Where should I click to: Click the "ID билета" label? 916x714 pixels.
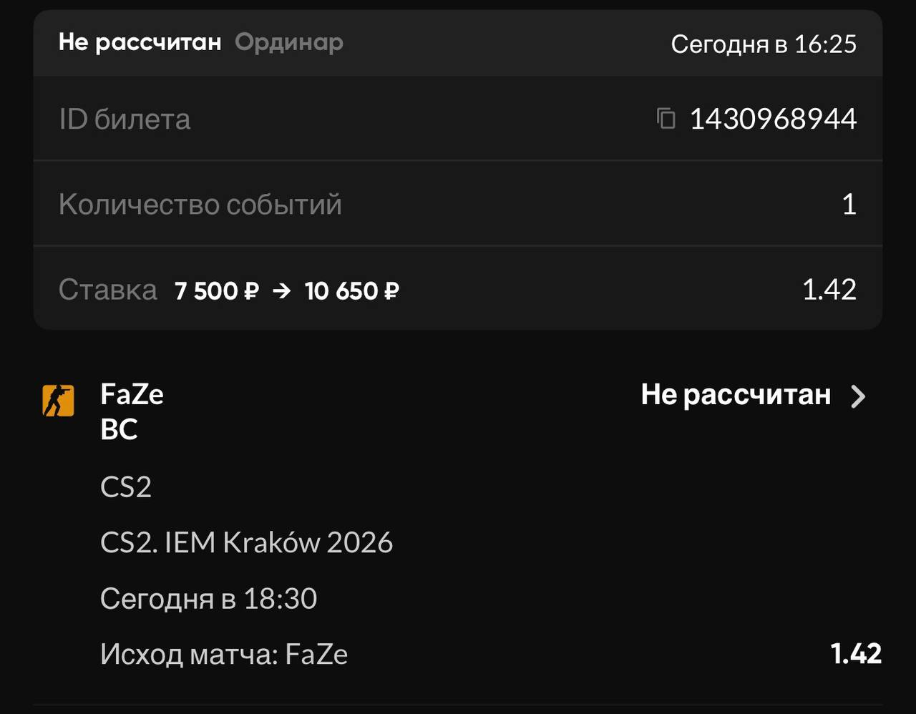(x=125, y=119)
